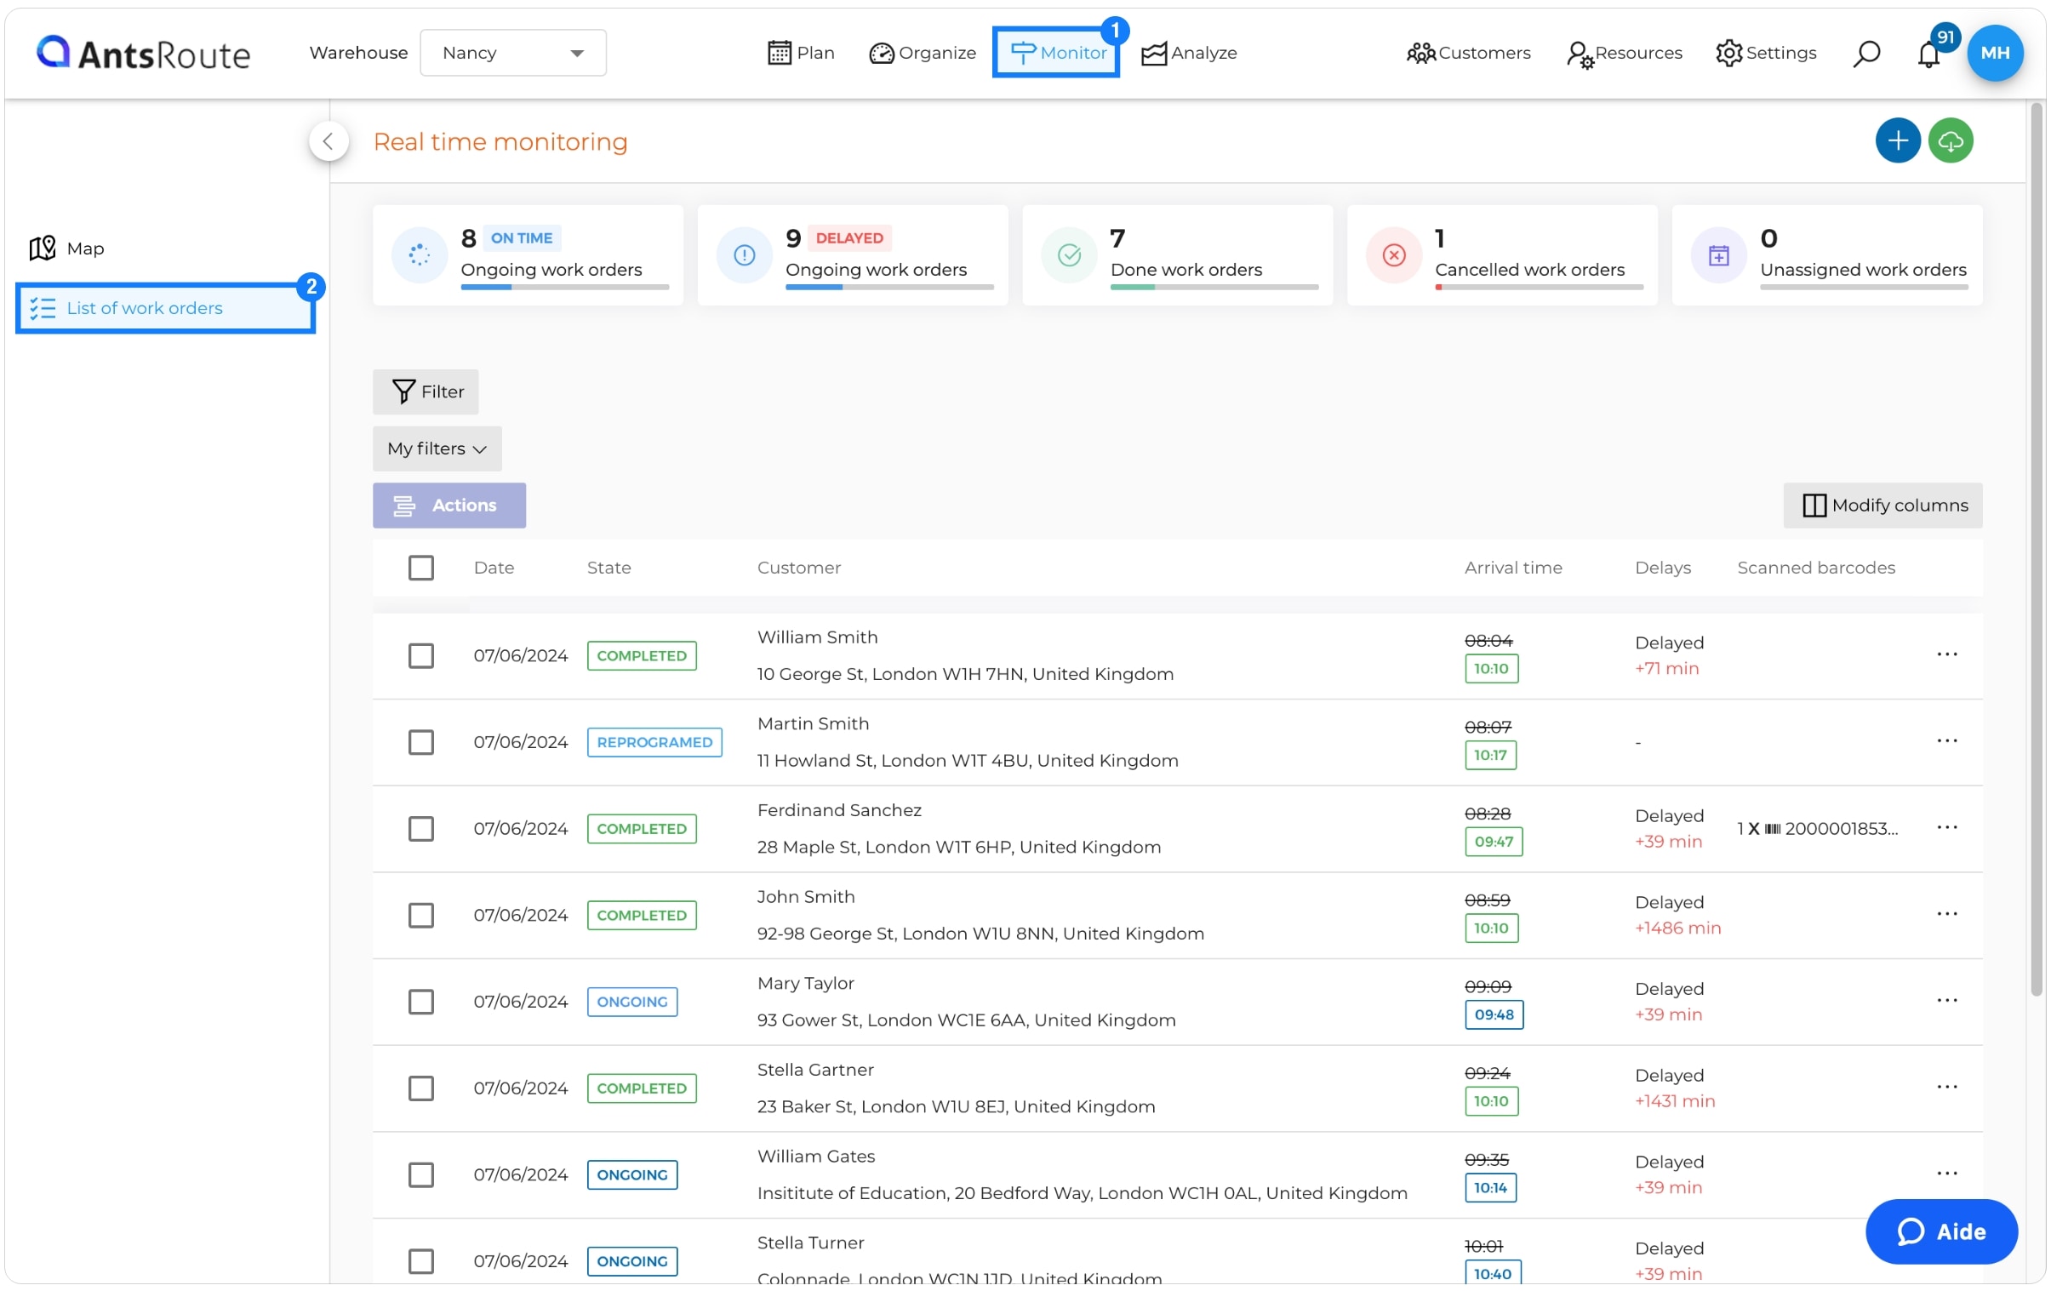Click the AntsRoute logo
Screen dimensions: 2051x1291
143,53
